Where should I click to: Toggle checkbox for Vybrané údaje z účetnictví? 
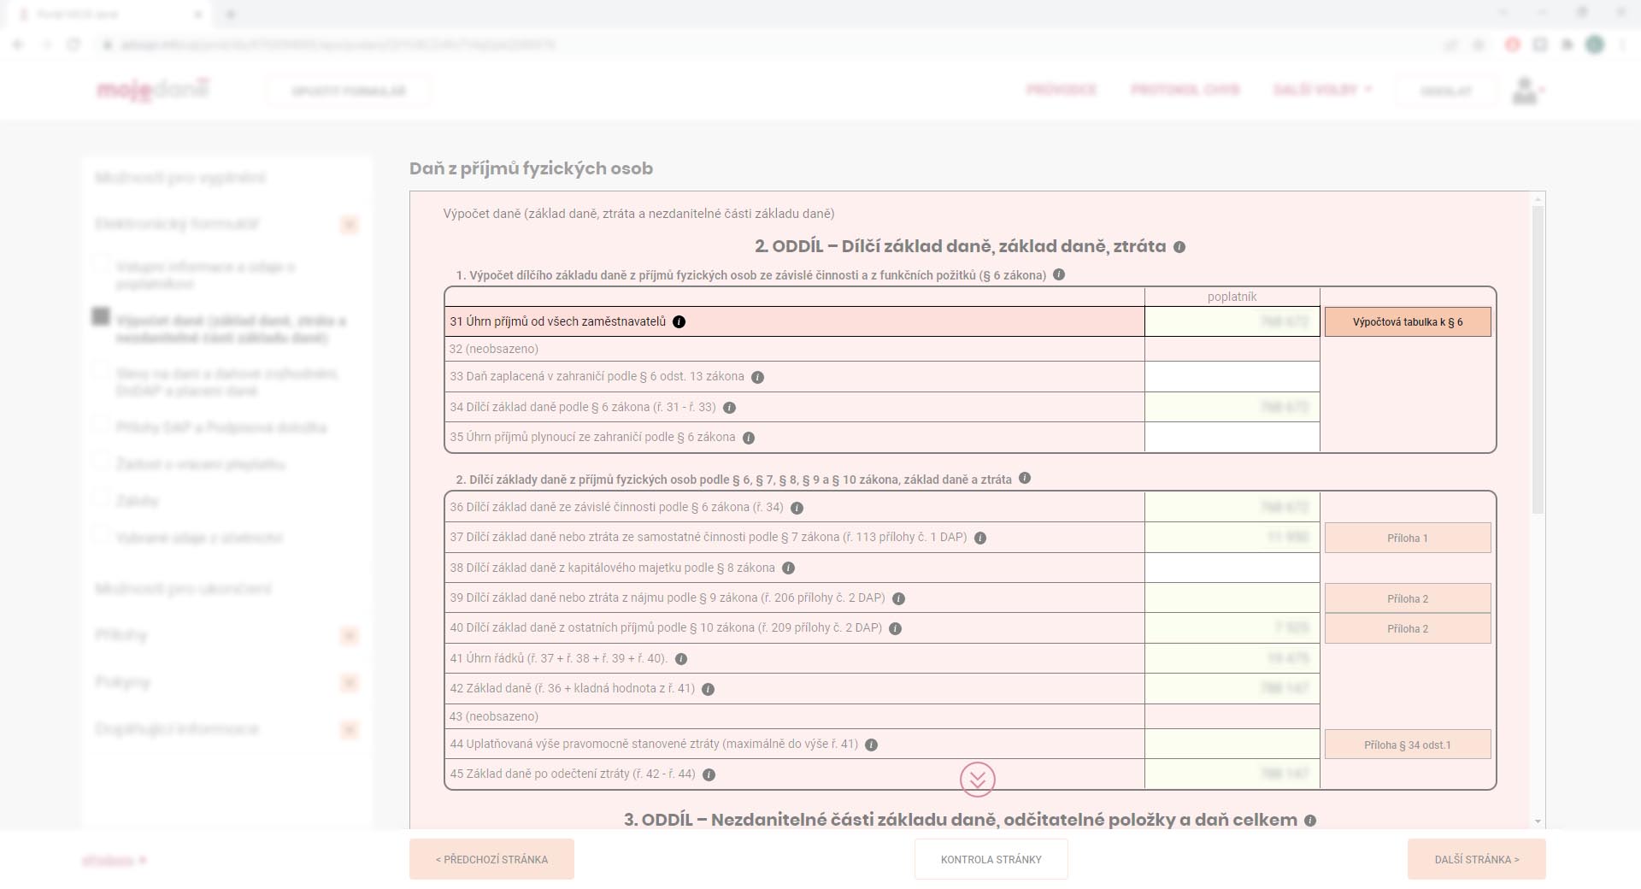[101, 534]
